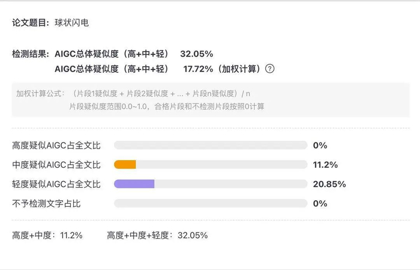Click the 片段疑似度范围 note line
This screenshot has width=420, height=270.
pyautogui.click(x=166, y=106)
